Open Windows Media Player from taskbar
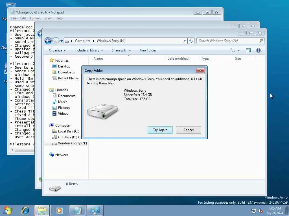Viewport: 289px width, 216px height. (59, 210)
